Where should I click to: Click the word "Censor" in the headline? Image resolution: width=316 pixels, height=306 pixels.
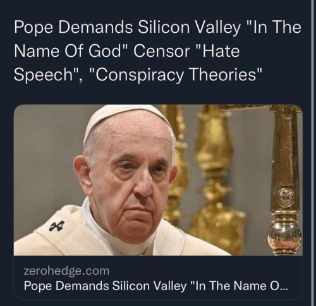(162, 52)
